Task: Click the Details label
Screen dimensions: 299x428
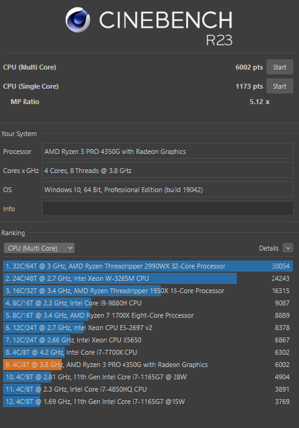Action: pyautogui.click(x=269, y=248)
